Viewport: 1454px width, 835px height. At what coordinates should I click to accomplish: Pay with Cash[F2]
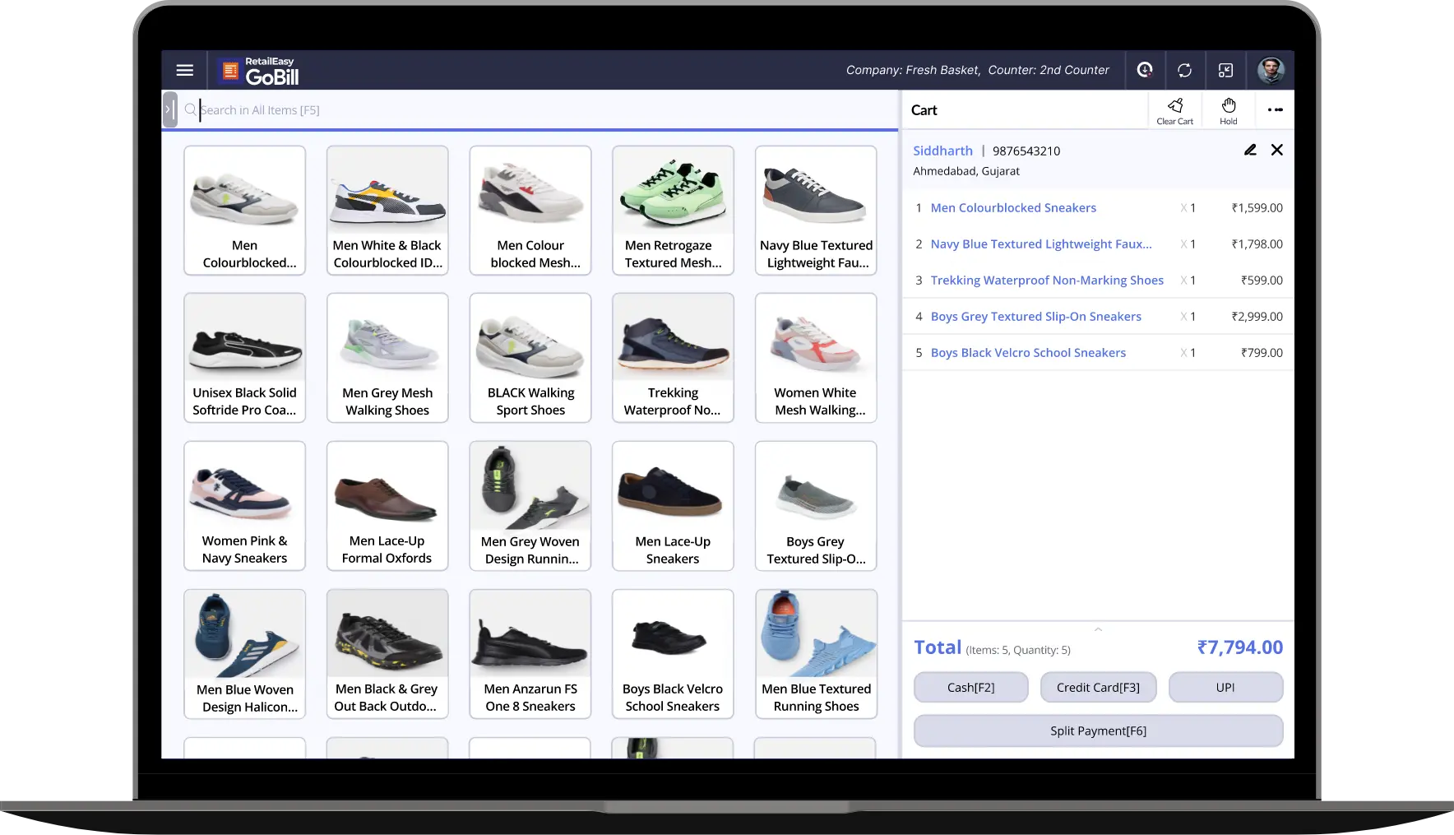point(970,687)
